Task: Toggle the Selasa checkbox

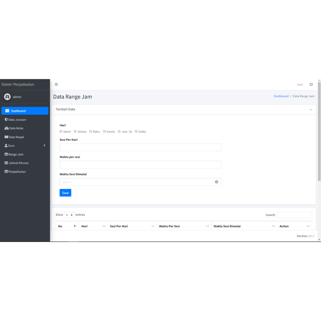Action: [75, 131]
